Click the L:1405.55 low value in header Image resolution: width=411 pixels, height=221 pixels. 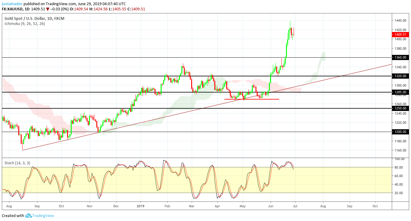(118, 9)
